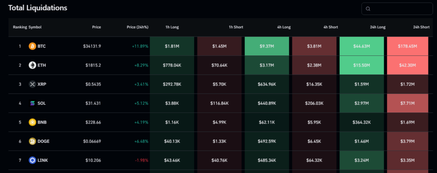Screen dimensions: 437x173
Task: Select BTC price $34131.9
Action: (x=92, y=46)
